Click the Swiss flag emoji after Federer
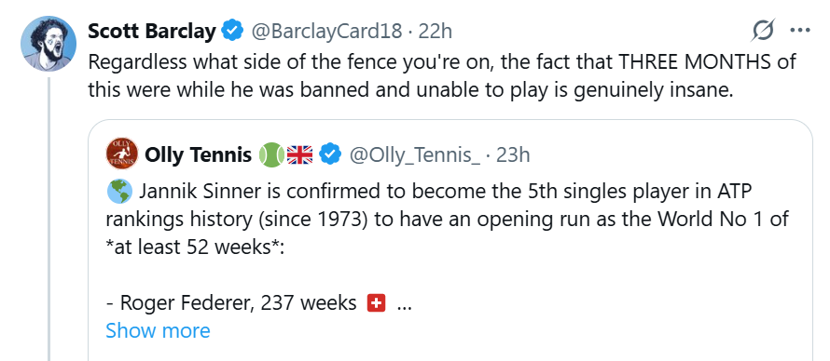This screenshot has width=830, height=361. pos(376,303)
